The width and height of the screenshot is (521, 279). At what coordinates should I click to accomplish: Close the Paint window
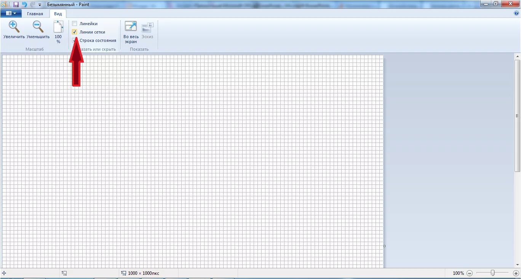(x=510, y=4)
